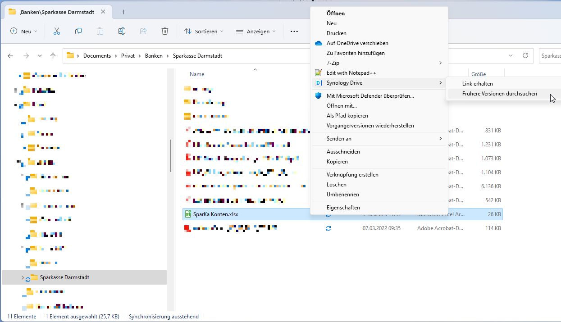Viewport: 561px width, 322px height.
Task: Open a new tab with plus button
Action: [123, 12]
